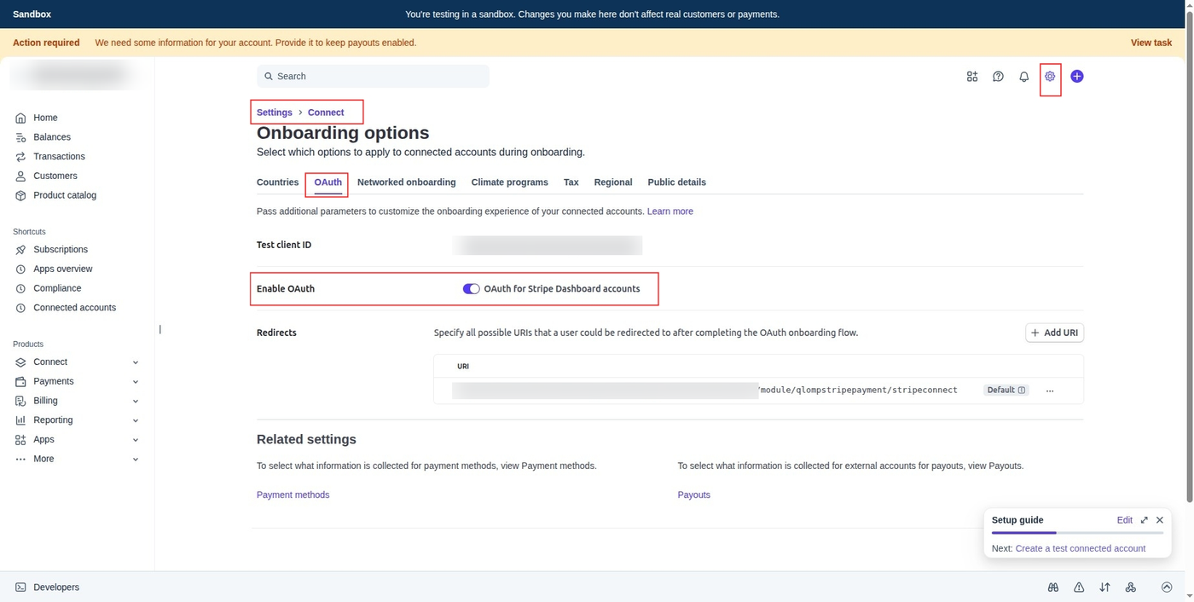Open the redirect URI three-dot menu
This screenshot has width=1194, height=602.
tap(1050, 391)
